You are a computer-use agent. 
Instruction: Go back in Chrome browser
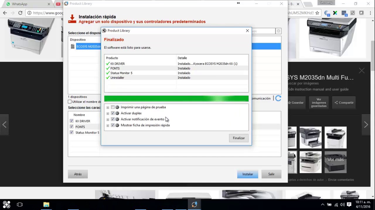(5, 13)
